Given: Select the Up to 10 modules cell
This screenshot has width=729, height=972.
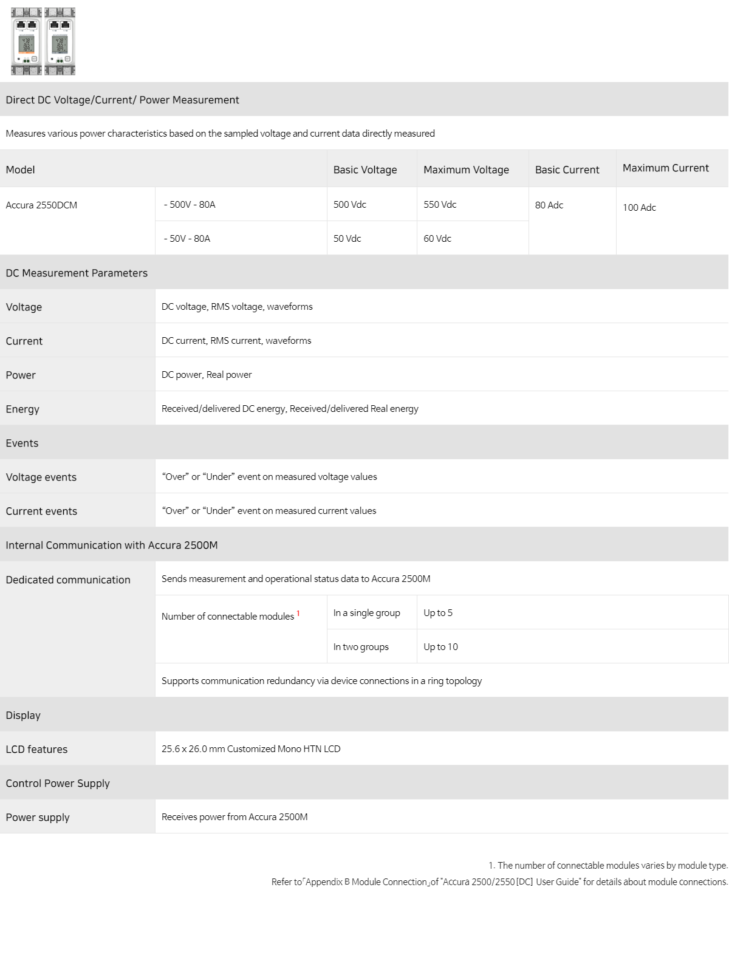Looking at the screenshot, I should coord(573,646).
